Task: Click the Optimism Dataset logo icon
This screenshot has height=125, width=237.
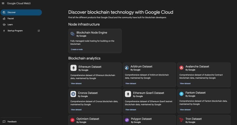Action: coord(72,120)
